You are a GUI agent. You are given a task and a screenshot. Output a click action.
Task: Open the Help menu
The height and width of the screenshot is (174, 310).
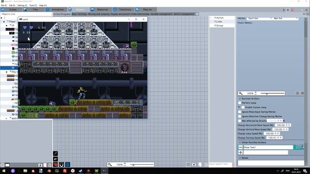click(43, 5)
